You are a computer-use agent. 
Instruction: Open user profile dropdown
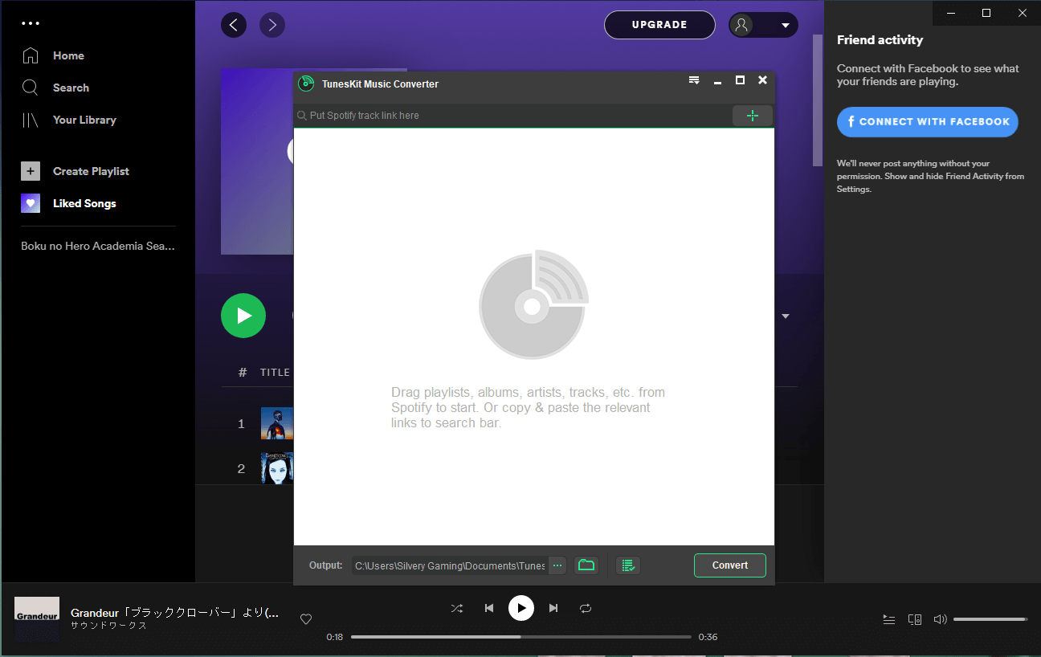[763, 25]
